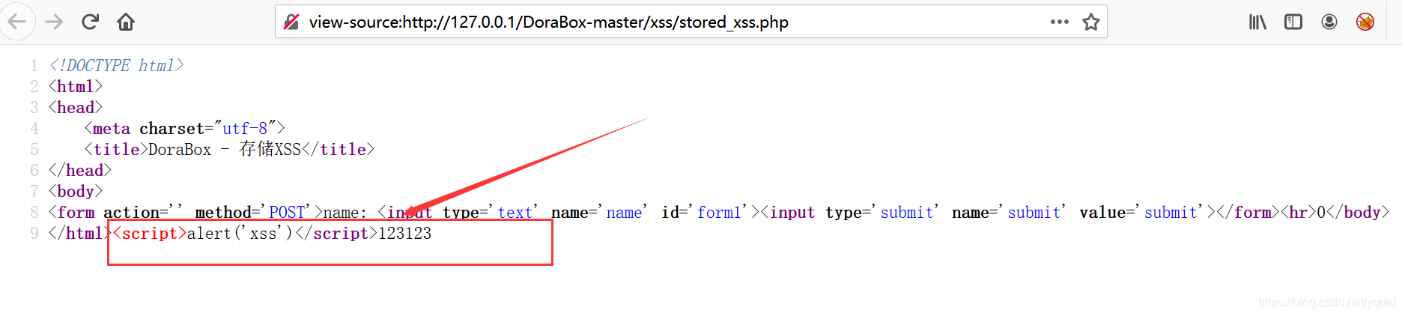This screenshot has width=1402, height=316.
Task: Toggle the sidebar panel icon
Action: coord(1293,22)
